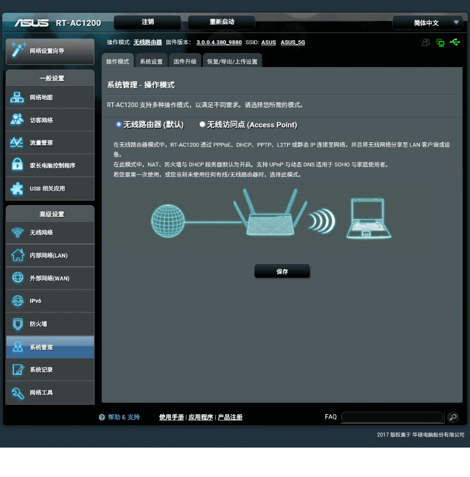This screenshot has width=470, height=477.
Task: Click the 注销 logout button
Action: 147,22
